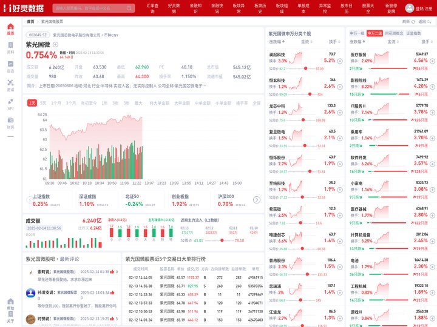Select the 年初至今 chart range
This screenshot has width=437, height=327.
(x=89, y=103)
